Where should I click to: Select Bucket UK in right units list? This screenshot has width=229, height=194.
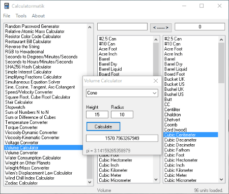click(175, 79)
